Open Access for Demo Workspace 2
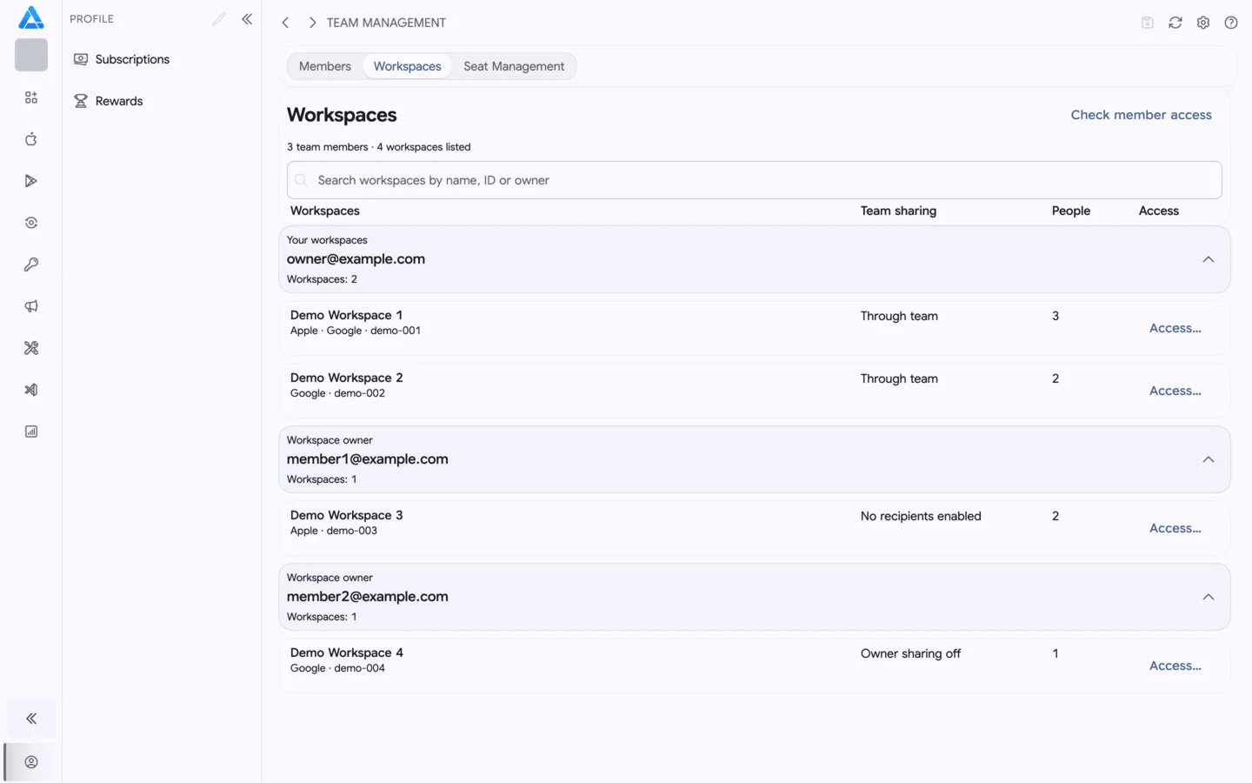 pyautogui.click(x=1175, y=391)
